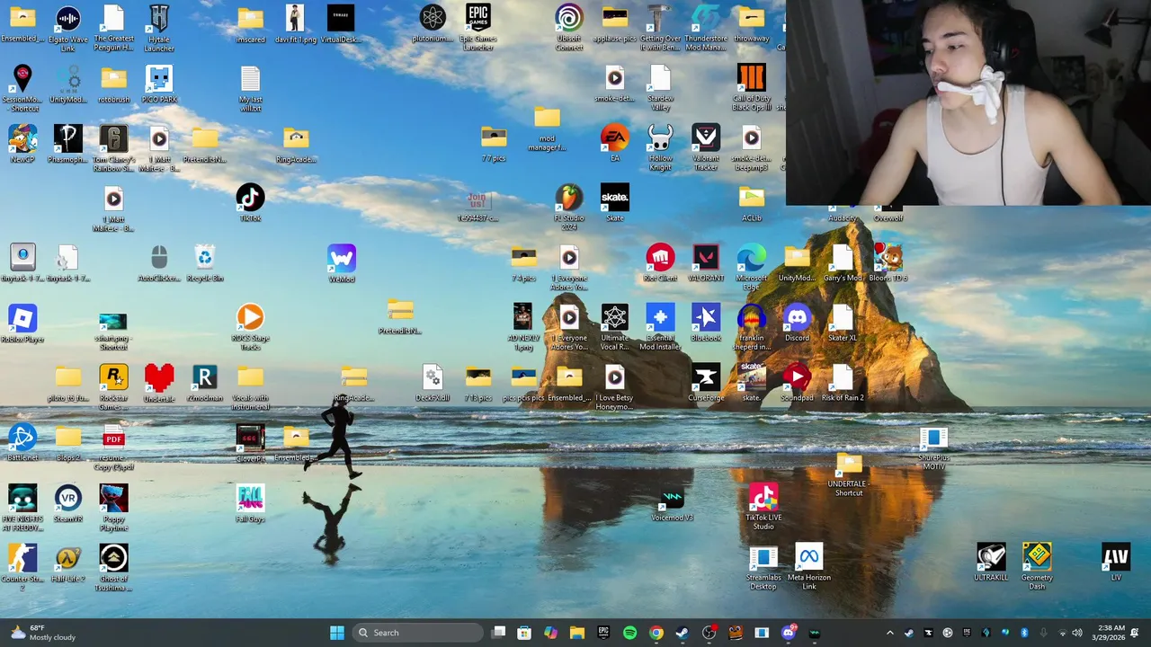Show hidden system tray icons
This screenshot has height=647, width=1151.
click(x=890, y=633)
